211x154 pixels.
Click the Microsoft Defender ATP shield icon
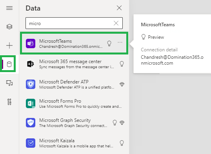31,84
